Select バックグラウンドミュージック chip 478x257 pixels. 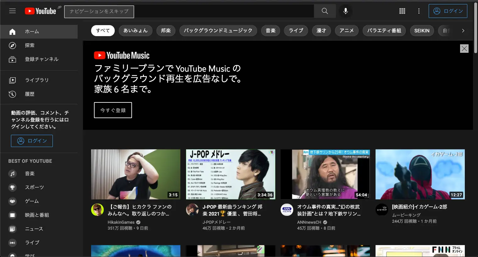[x=218, y=30]
